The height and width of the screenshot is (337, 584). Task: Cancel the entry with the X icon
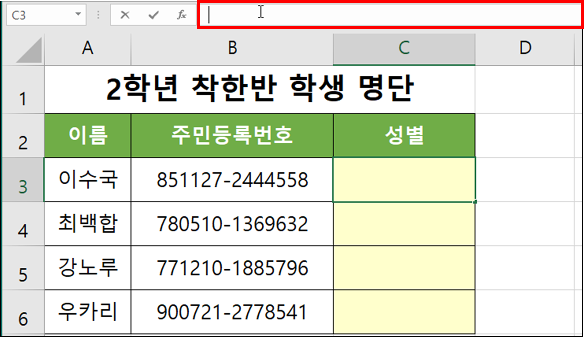point(125,15)
